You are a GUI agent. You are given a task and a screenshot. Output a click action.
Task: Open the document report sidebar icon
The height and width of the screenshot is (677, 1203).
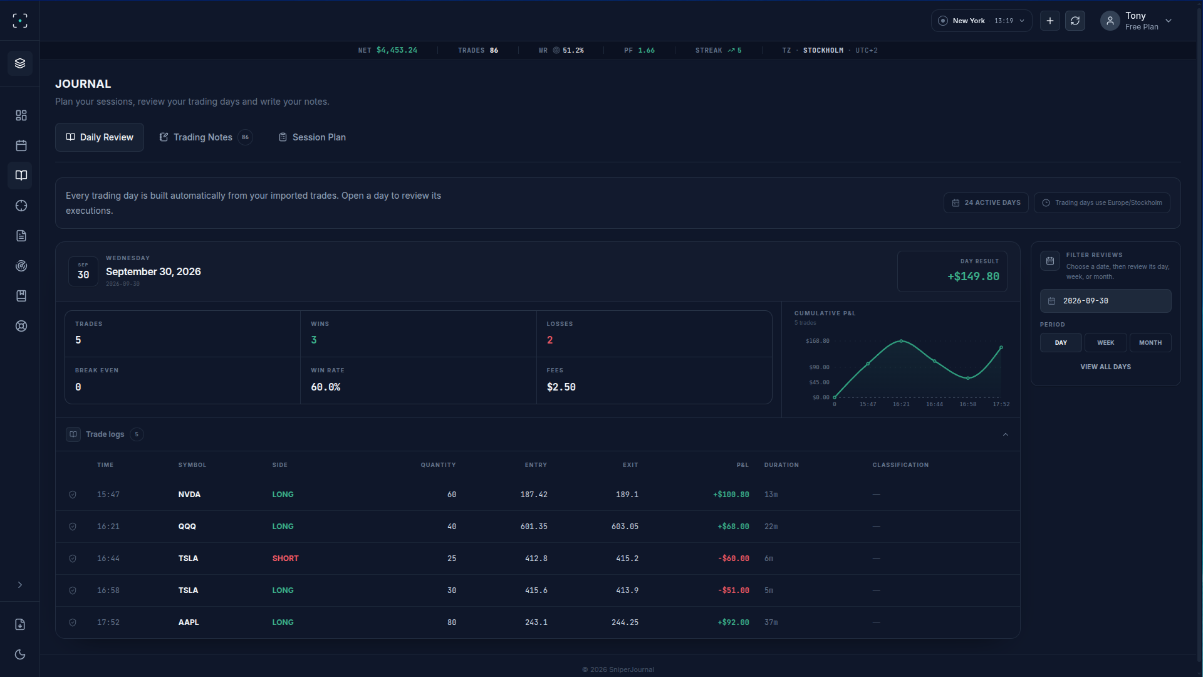21,236
